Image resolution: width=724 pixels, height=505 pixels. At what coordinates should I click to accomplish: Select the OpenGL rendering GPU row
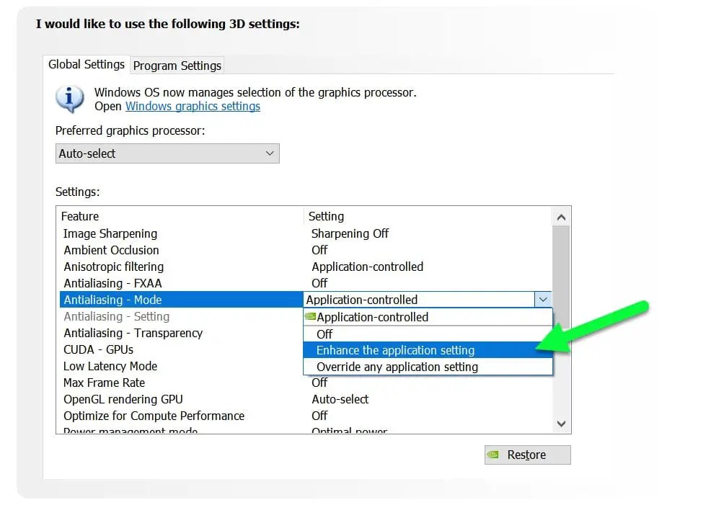(306, 399)
